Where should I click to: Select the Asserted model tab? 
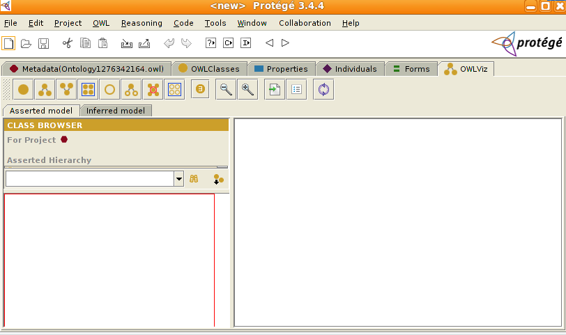[x=41, y=111]
